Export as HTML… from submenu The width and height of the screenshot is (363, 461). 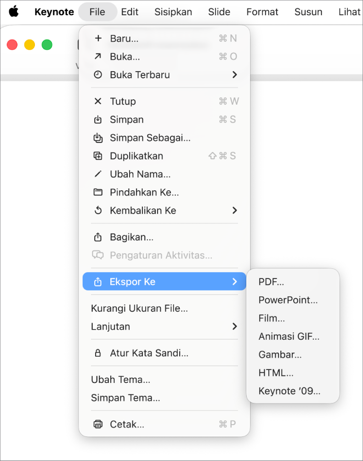coord(293,373)
